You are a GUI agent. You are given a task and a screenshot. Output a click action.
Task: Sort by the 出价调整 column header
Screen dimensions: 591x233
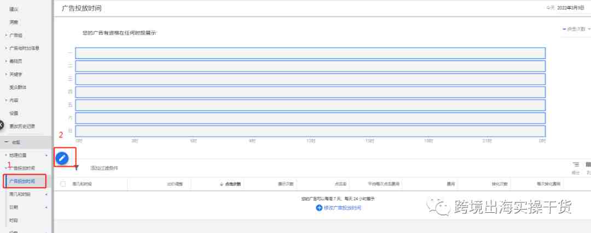[x=175, y=184]
